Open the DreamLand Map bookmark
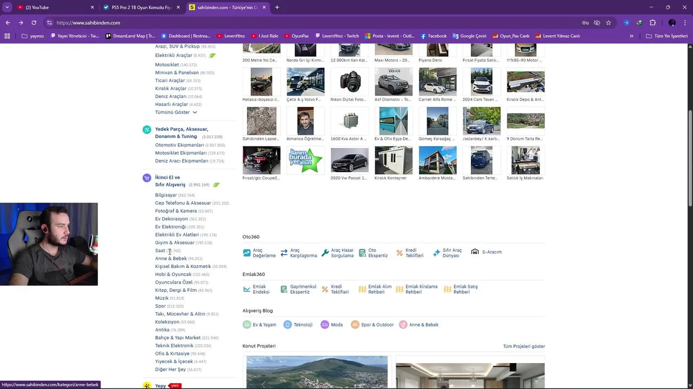Viewport: 693px width, 389px height. click(x=130, y=36)
